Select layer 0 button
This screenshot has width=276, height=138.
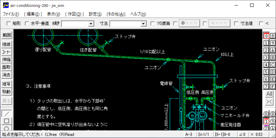click(266, 36)
